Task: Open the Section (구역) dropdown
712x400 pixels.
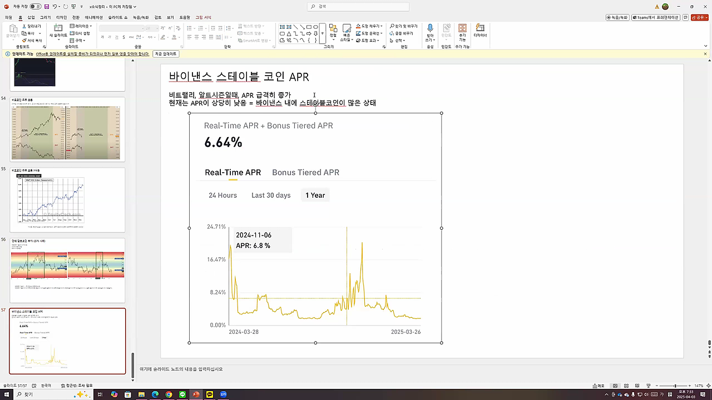Action: click(x=77, y=41)
